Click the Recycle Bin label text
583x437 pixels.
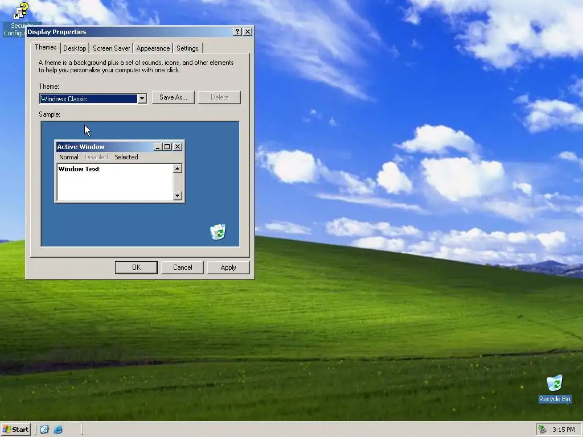tap(555, 399)
